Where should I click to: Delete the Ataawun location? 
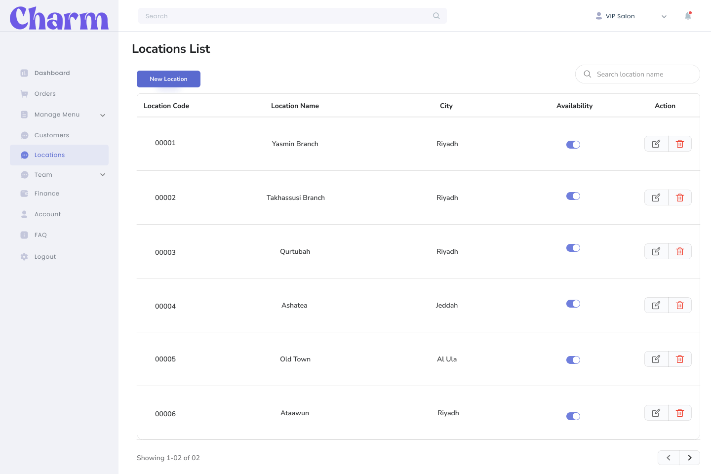(x=680, y=413)
